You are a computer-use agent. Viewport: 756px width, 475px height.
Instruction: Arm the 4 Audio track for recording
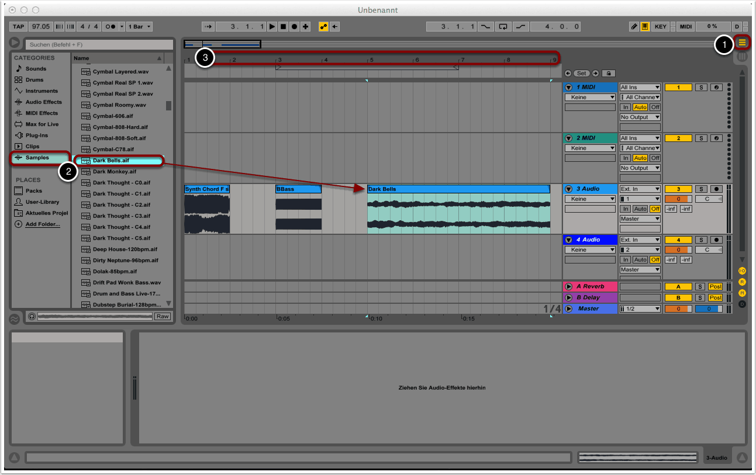[x=716, y=240]
